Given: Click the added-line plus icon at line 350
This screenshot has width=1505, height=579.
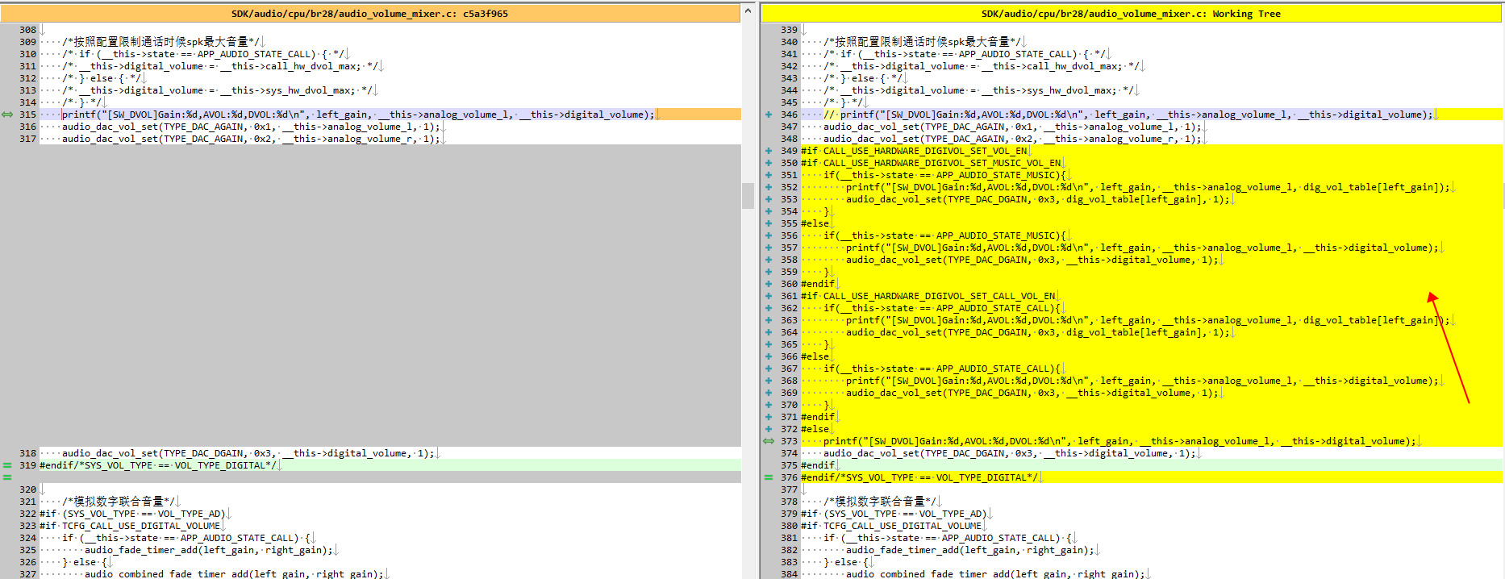Looking at the screenshot, I should click(x=769, y=163).
